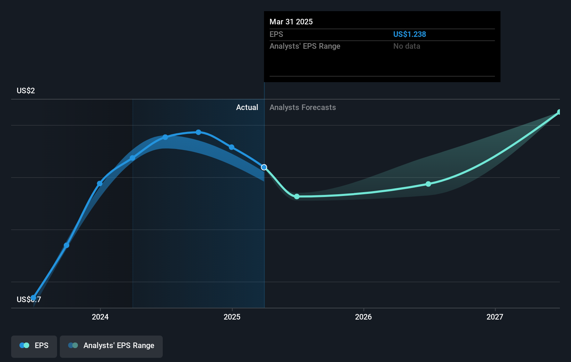This screenshot has width=571, height=362.
Task: Toggle the Analysts' EPS Range series visibility
Action: (x=111, y=346)
